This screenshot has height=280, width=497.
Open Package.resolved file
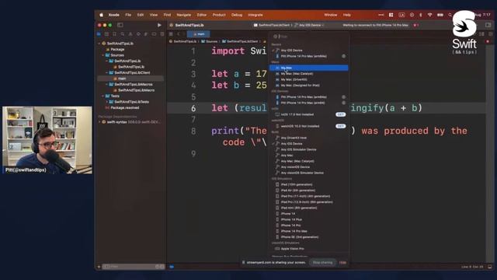click(124, 107)
